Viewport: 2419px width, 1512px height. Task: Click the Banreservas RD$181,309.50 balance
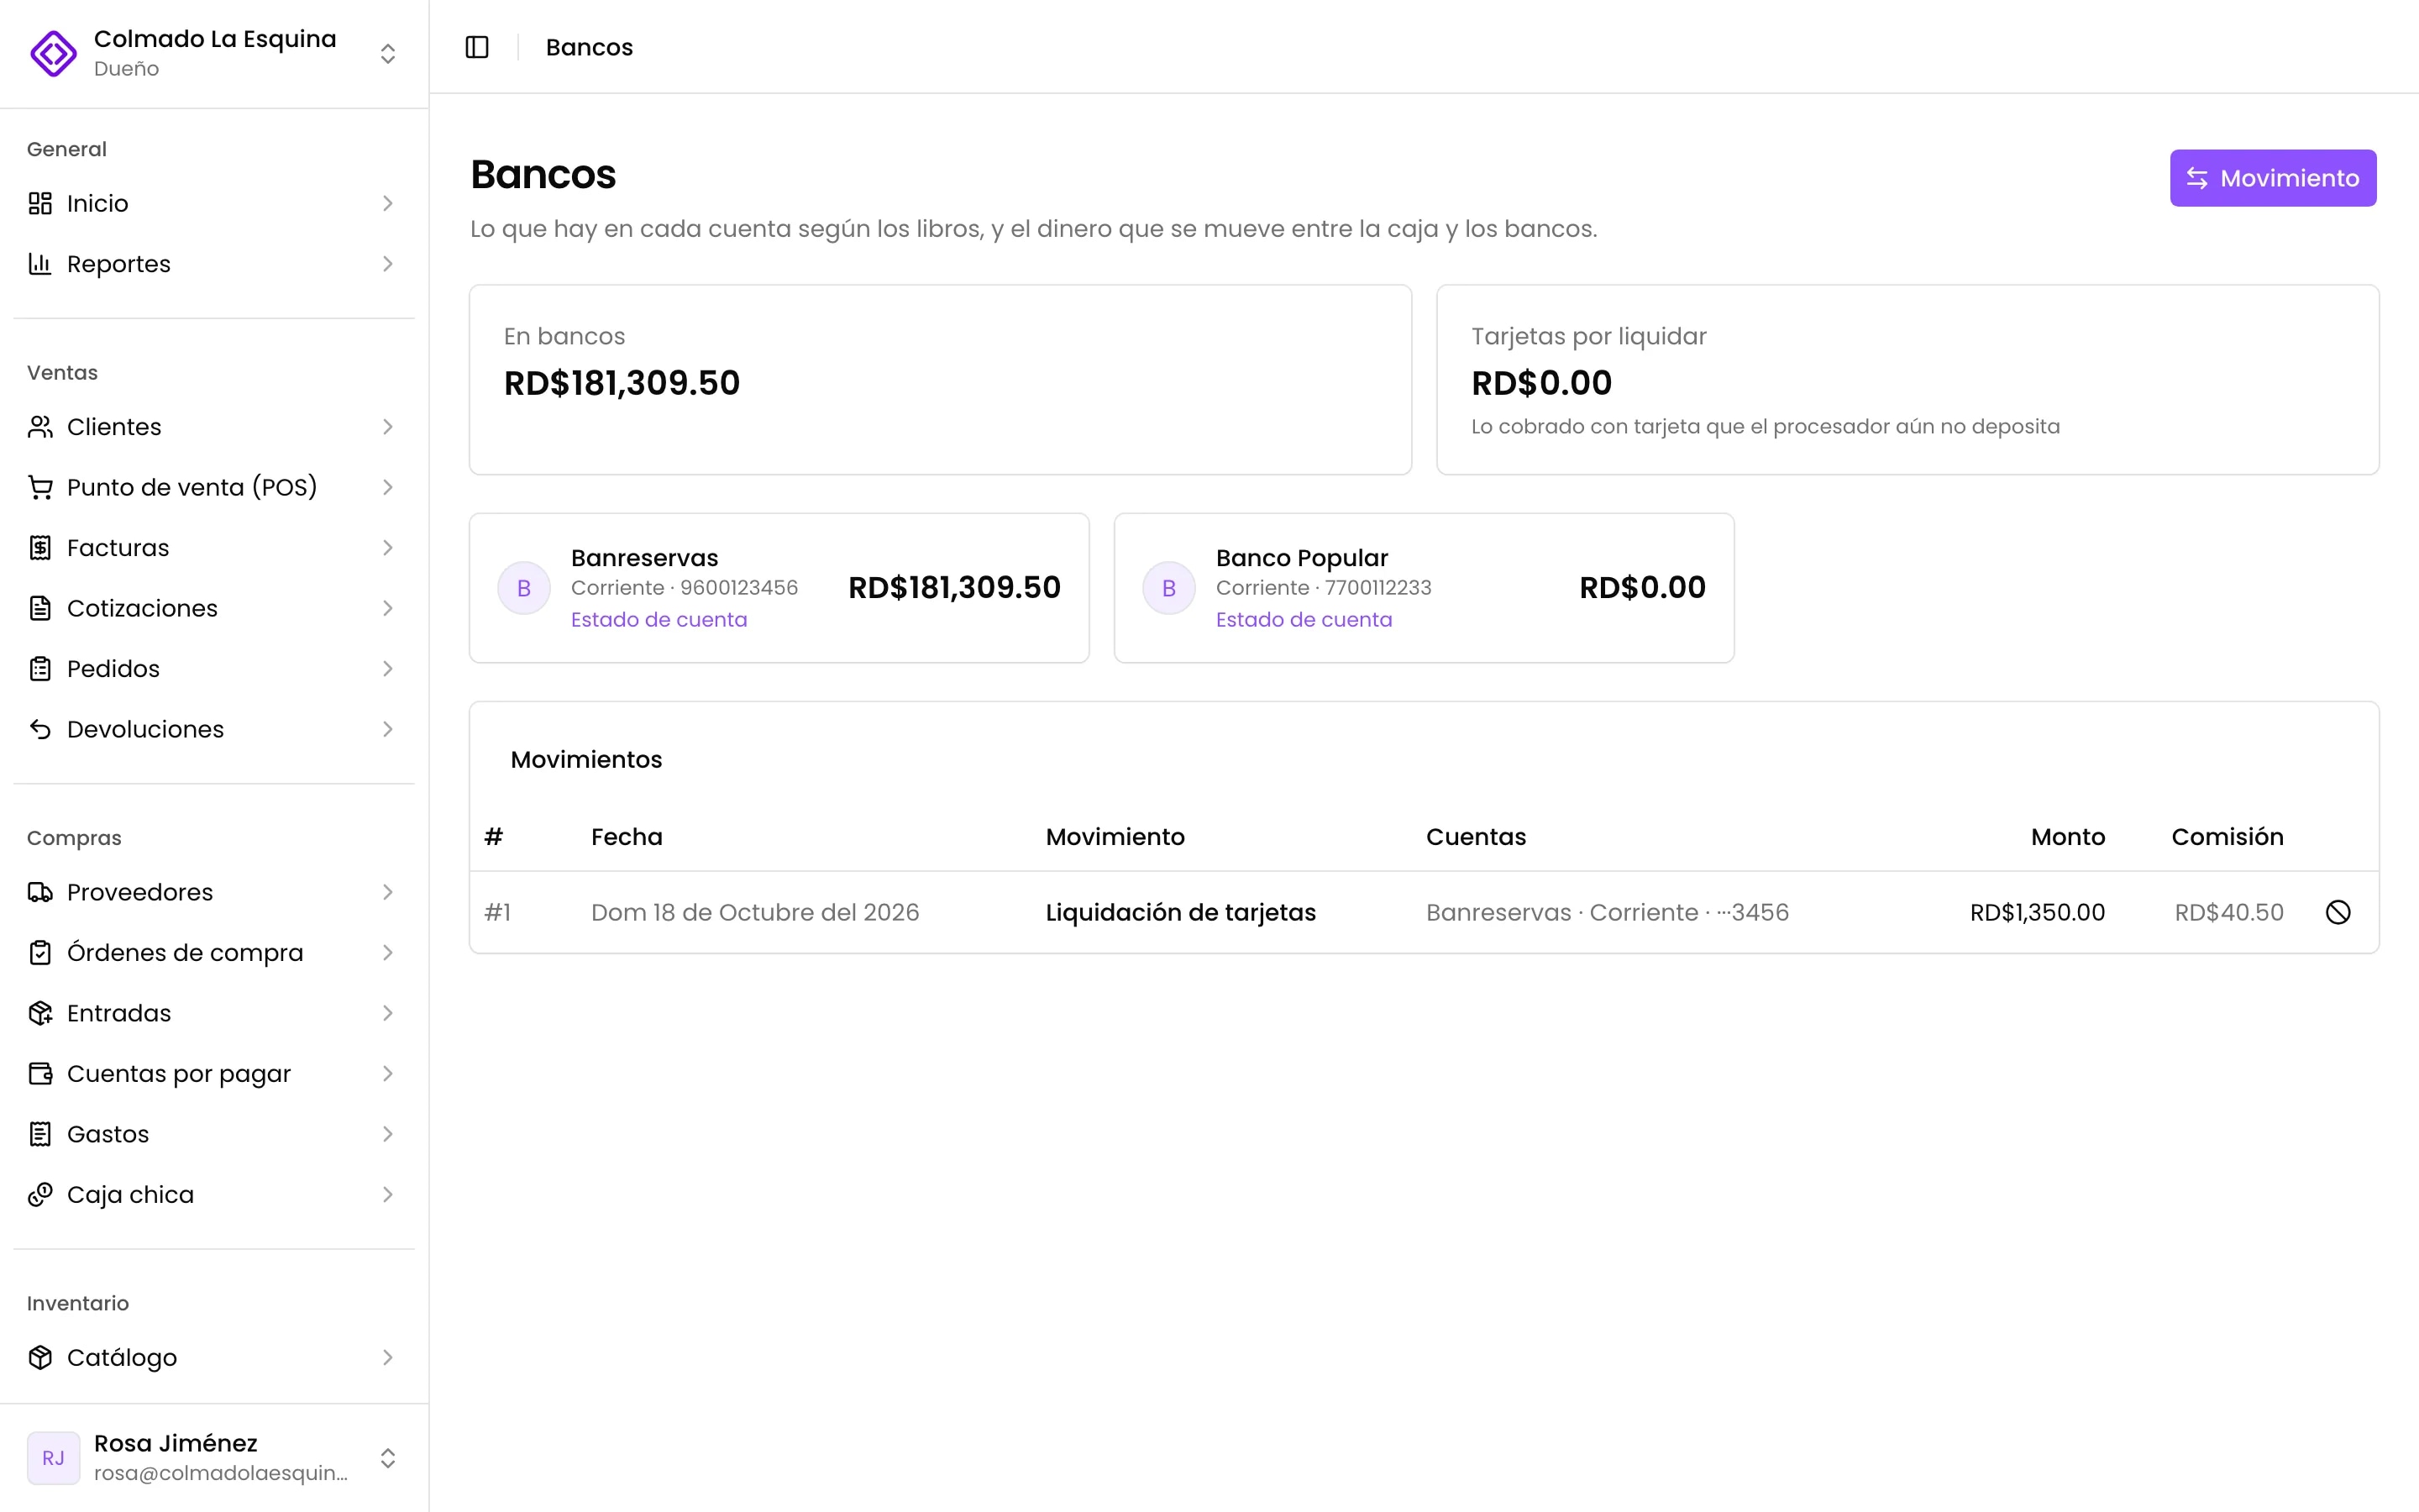pyautogui.click(x=955, y=588)
